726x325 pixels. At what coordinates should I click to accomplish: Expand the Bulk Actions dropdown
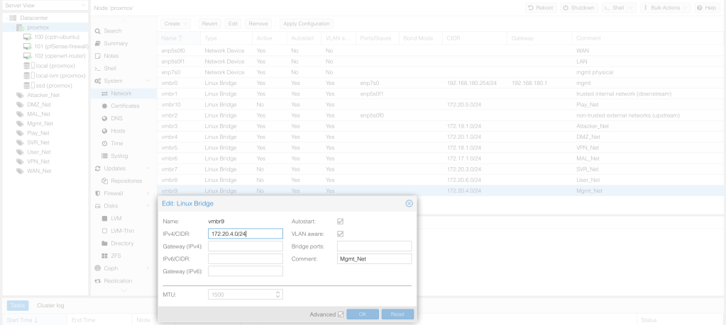click(665, 7)
